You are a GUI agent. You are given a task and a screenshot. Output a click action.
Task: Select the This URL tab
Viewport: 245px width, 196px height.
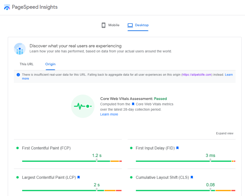point(26,64)
